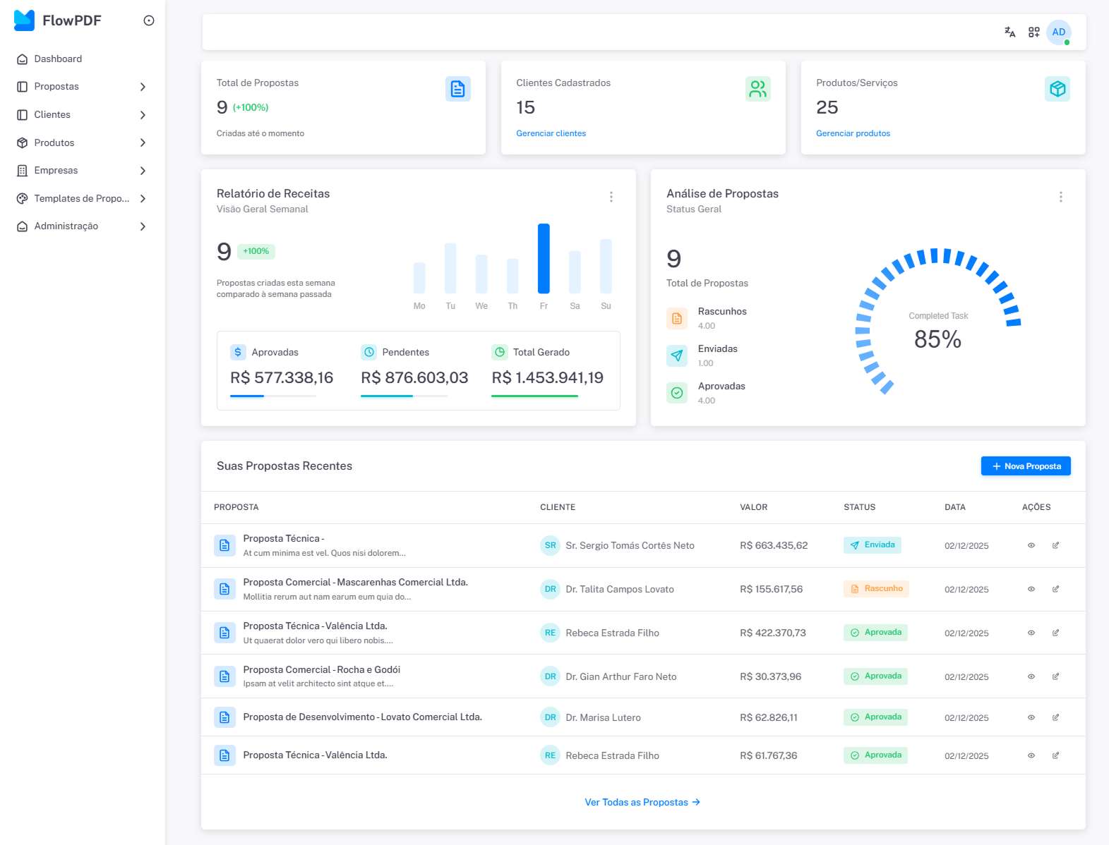Open the AD user avatar menu
Screen dimensions: 1109x845
click(x=1058, y=32)
